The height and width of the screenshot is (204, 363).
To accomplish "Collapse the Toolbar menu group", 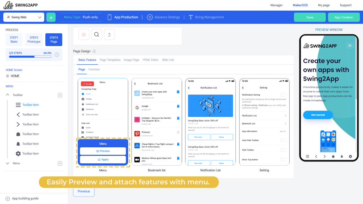I will pos(8,95).
